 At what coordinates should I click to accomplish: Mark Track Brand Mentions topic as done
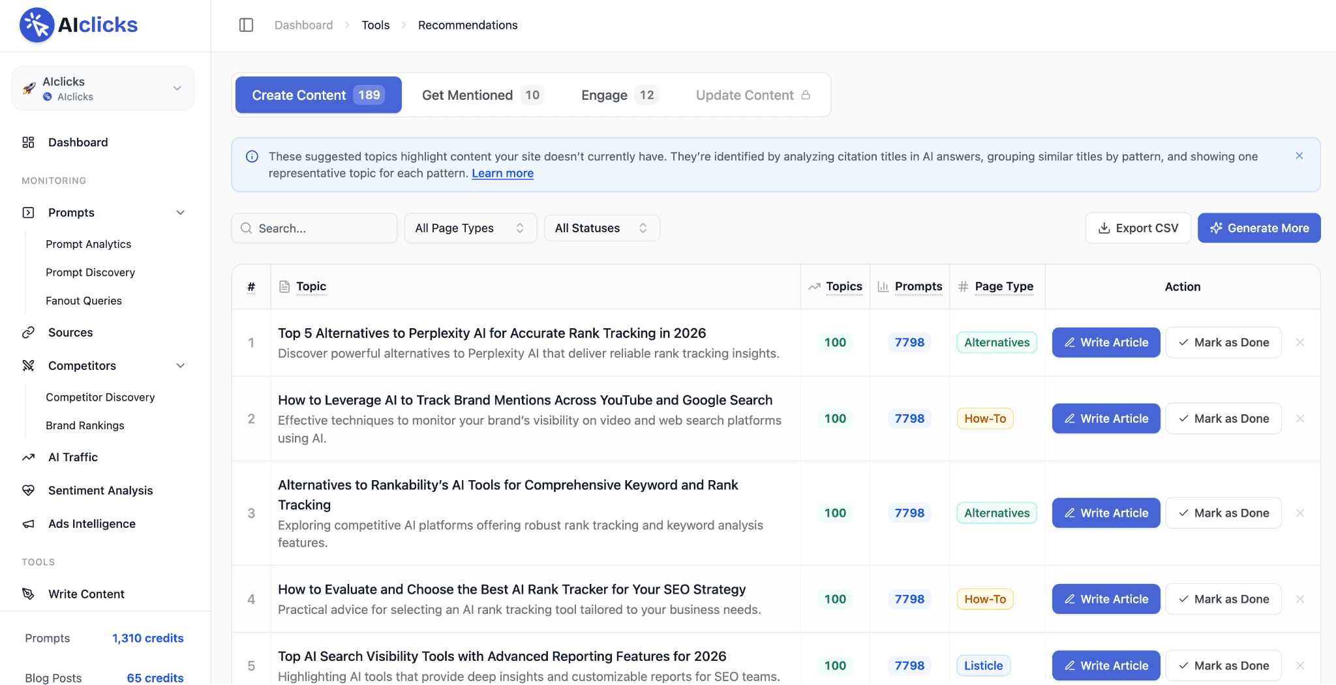1224,419
